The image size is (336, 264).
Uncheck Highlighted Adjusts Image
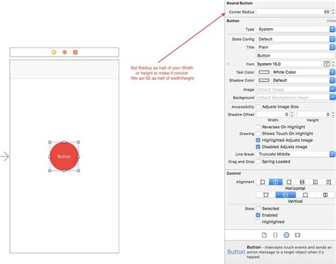[x=258, y=140]
